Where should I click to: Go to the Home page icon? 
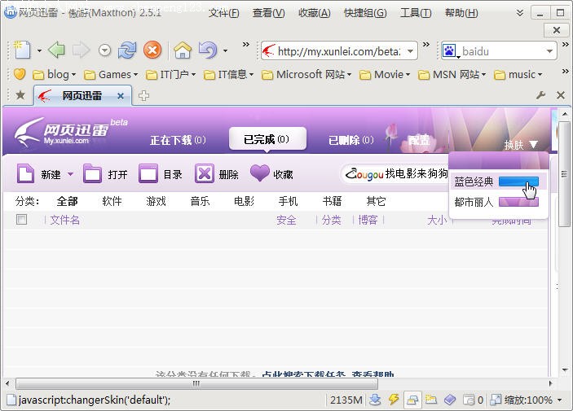(x=182, y=50)
